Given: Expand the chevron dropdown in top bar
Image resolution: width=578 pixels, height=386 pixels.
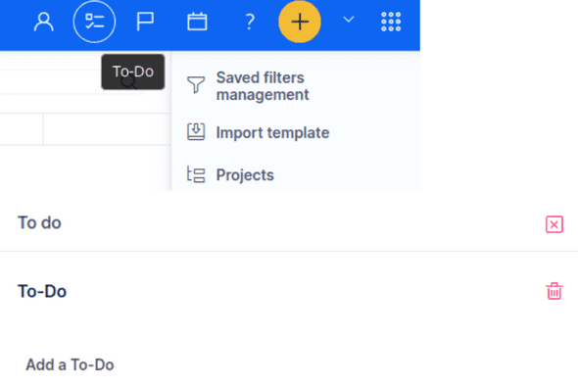Looking at the screenshot, I should 349,20.
